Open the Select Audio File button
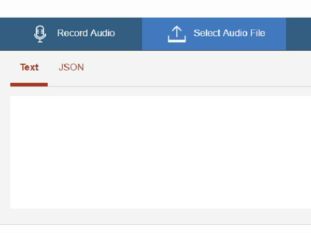Screen dimensions: 311x233 214,34
